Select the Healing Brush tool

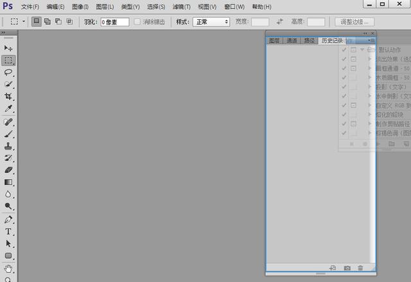(8, 122)
